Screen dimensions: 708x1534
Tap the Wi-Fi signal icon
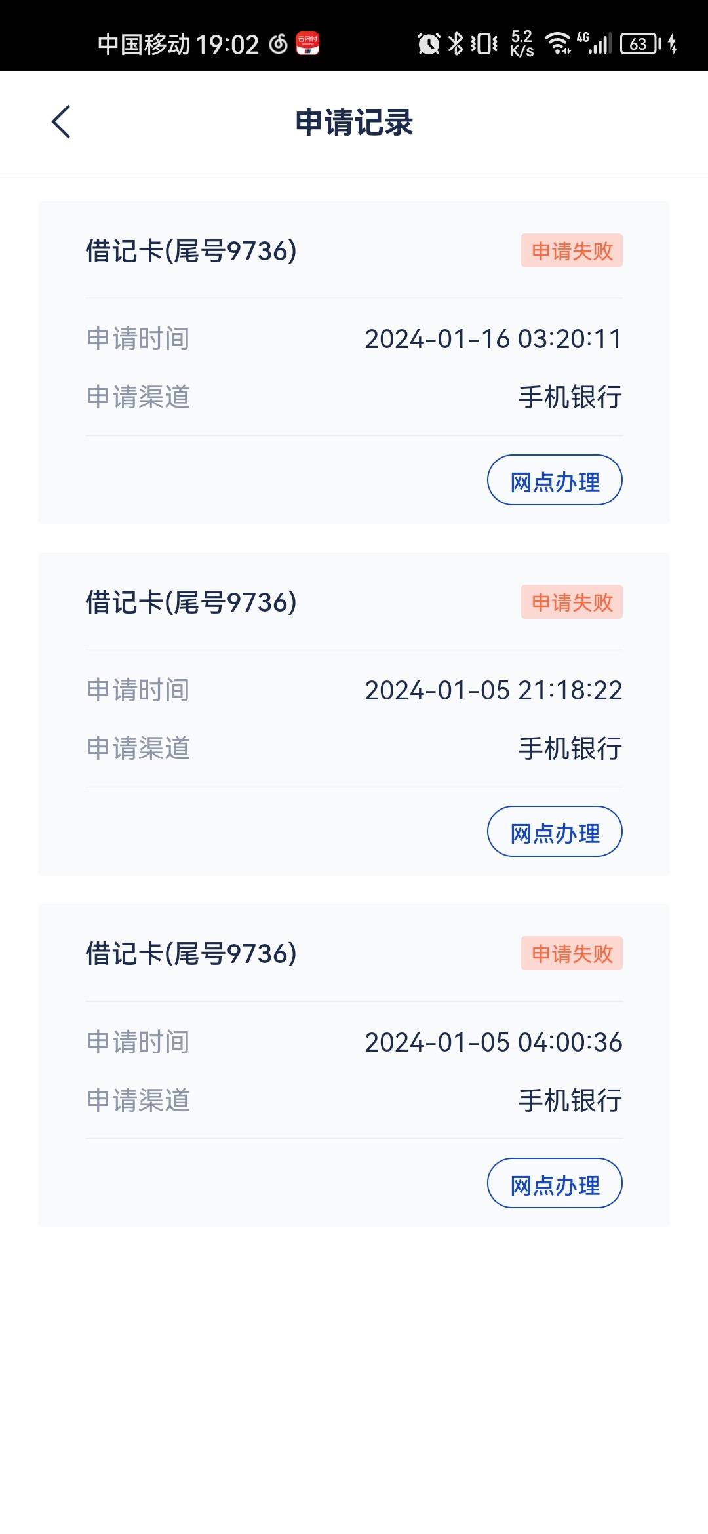coord(559,43)
